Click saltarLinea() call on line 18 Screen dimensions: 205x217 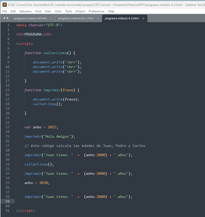48,104
